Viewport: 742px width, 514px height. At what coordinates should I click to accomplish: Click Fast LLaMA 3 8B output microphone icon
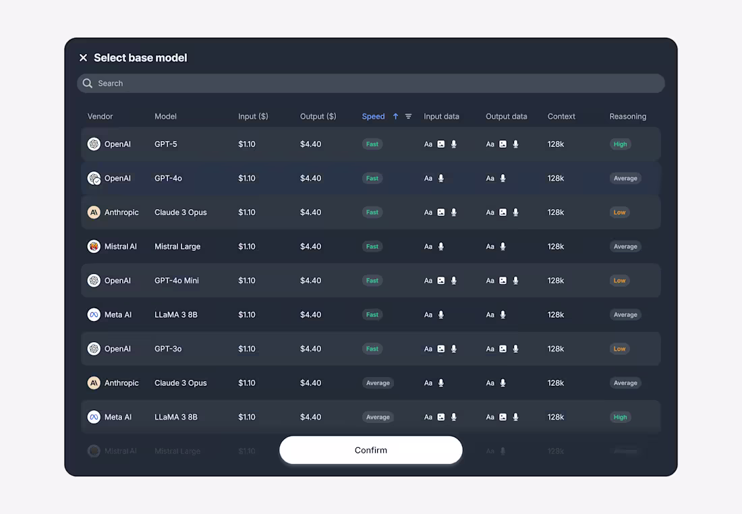503,315
